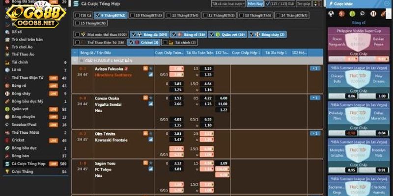Collapse all leagues via header arrow
This screenshot has width=393, height=196.
pos(75,53)
